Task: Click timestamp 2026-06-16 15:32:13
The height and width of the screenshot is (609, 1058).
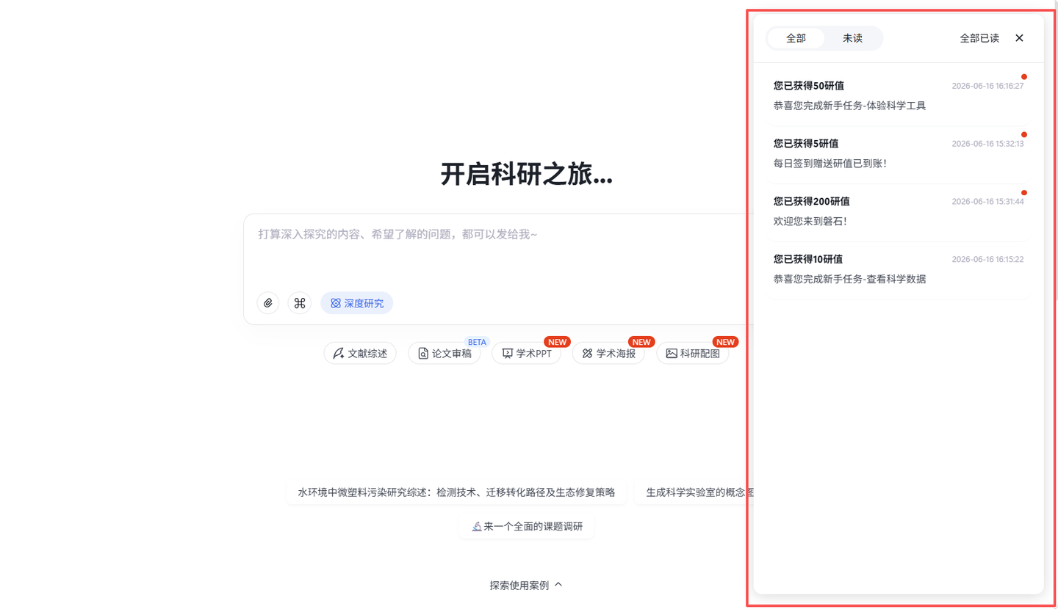Action: tap(987, 144)
